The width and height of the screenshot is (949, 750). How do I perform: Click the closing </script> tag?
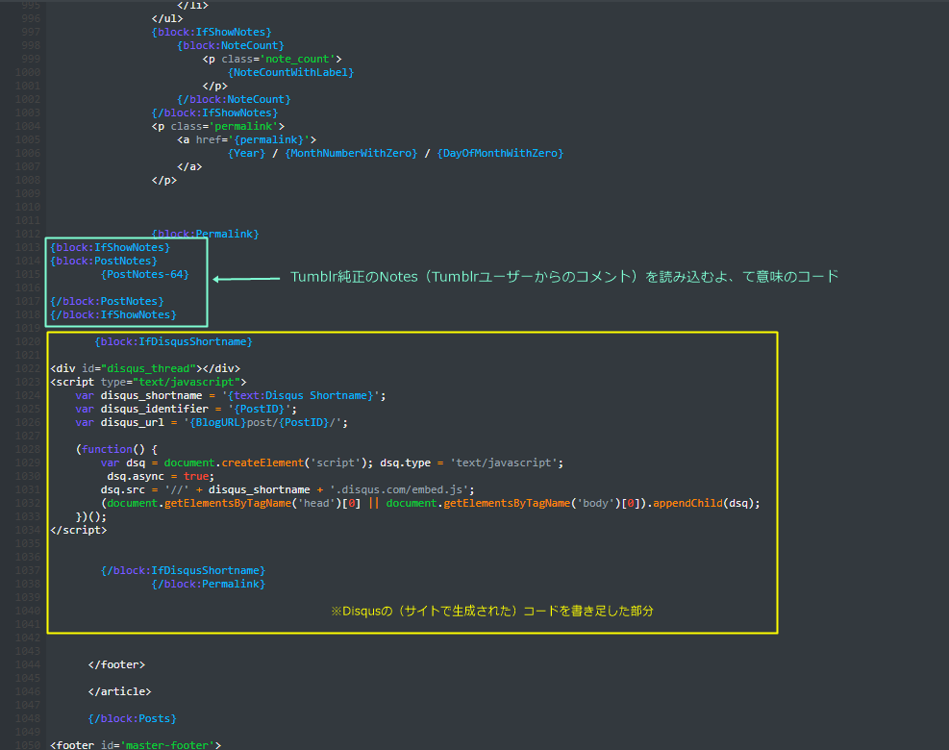(x=78, y=530)
